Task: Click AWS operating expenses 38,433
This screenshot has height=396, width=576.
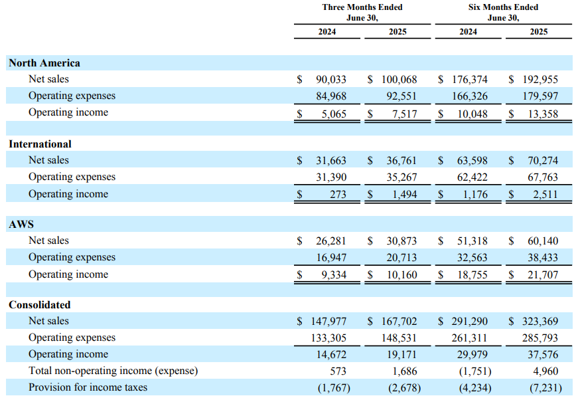Action: [543, 257]
